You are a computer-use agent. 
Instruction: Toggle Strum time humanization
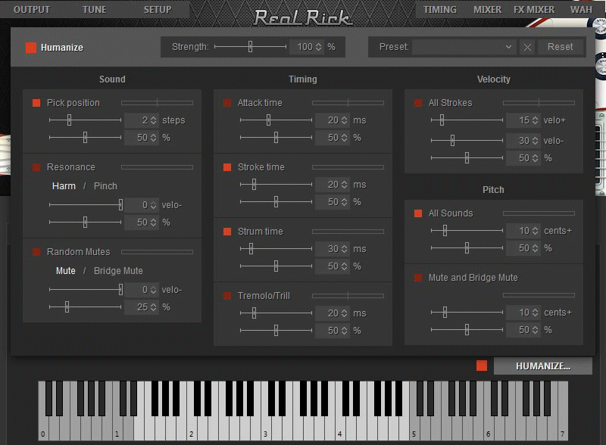227,232
